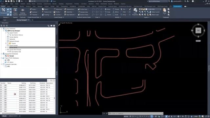The width and height of the screenshot is (210, 118).
Task: Click the N compass direction on ViewCube
Action: coord(198,25)
